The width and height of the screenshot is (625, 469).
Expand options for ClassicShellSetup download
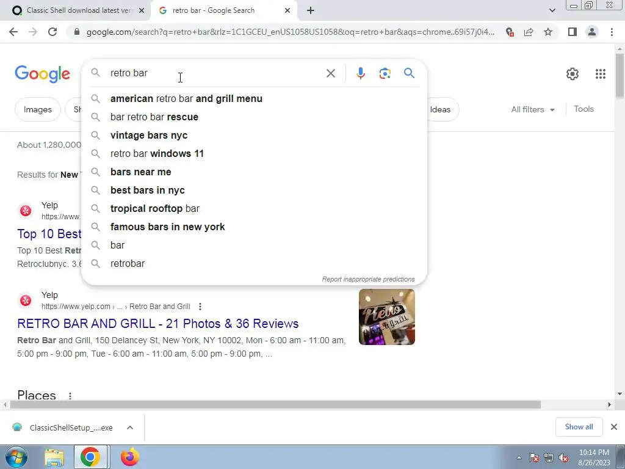(x=130, y=427)
